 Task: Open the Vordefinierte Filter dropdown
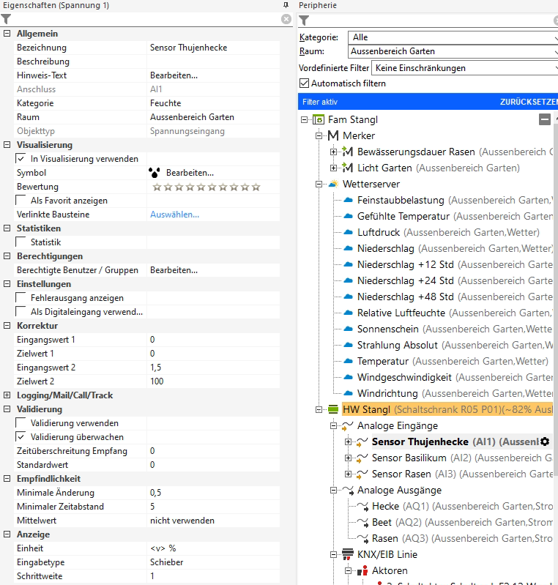coord(465,68)
